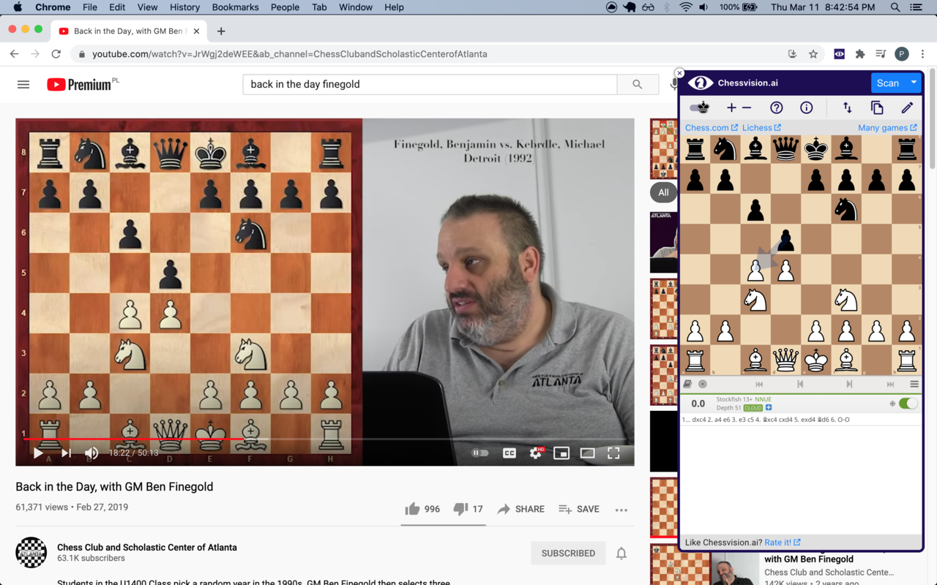Open the Bookmarks menu in the menu bar
This screenshot has width=937, height=585.
point(235,7)
